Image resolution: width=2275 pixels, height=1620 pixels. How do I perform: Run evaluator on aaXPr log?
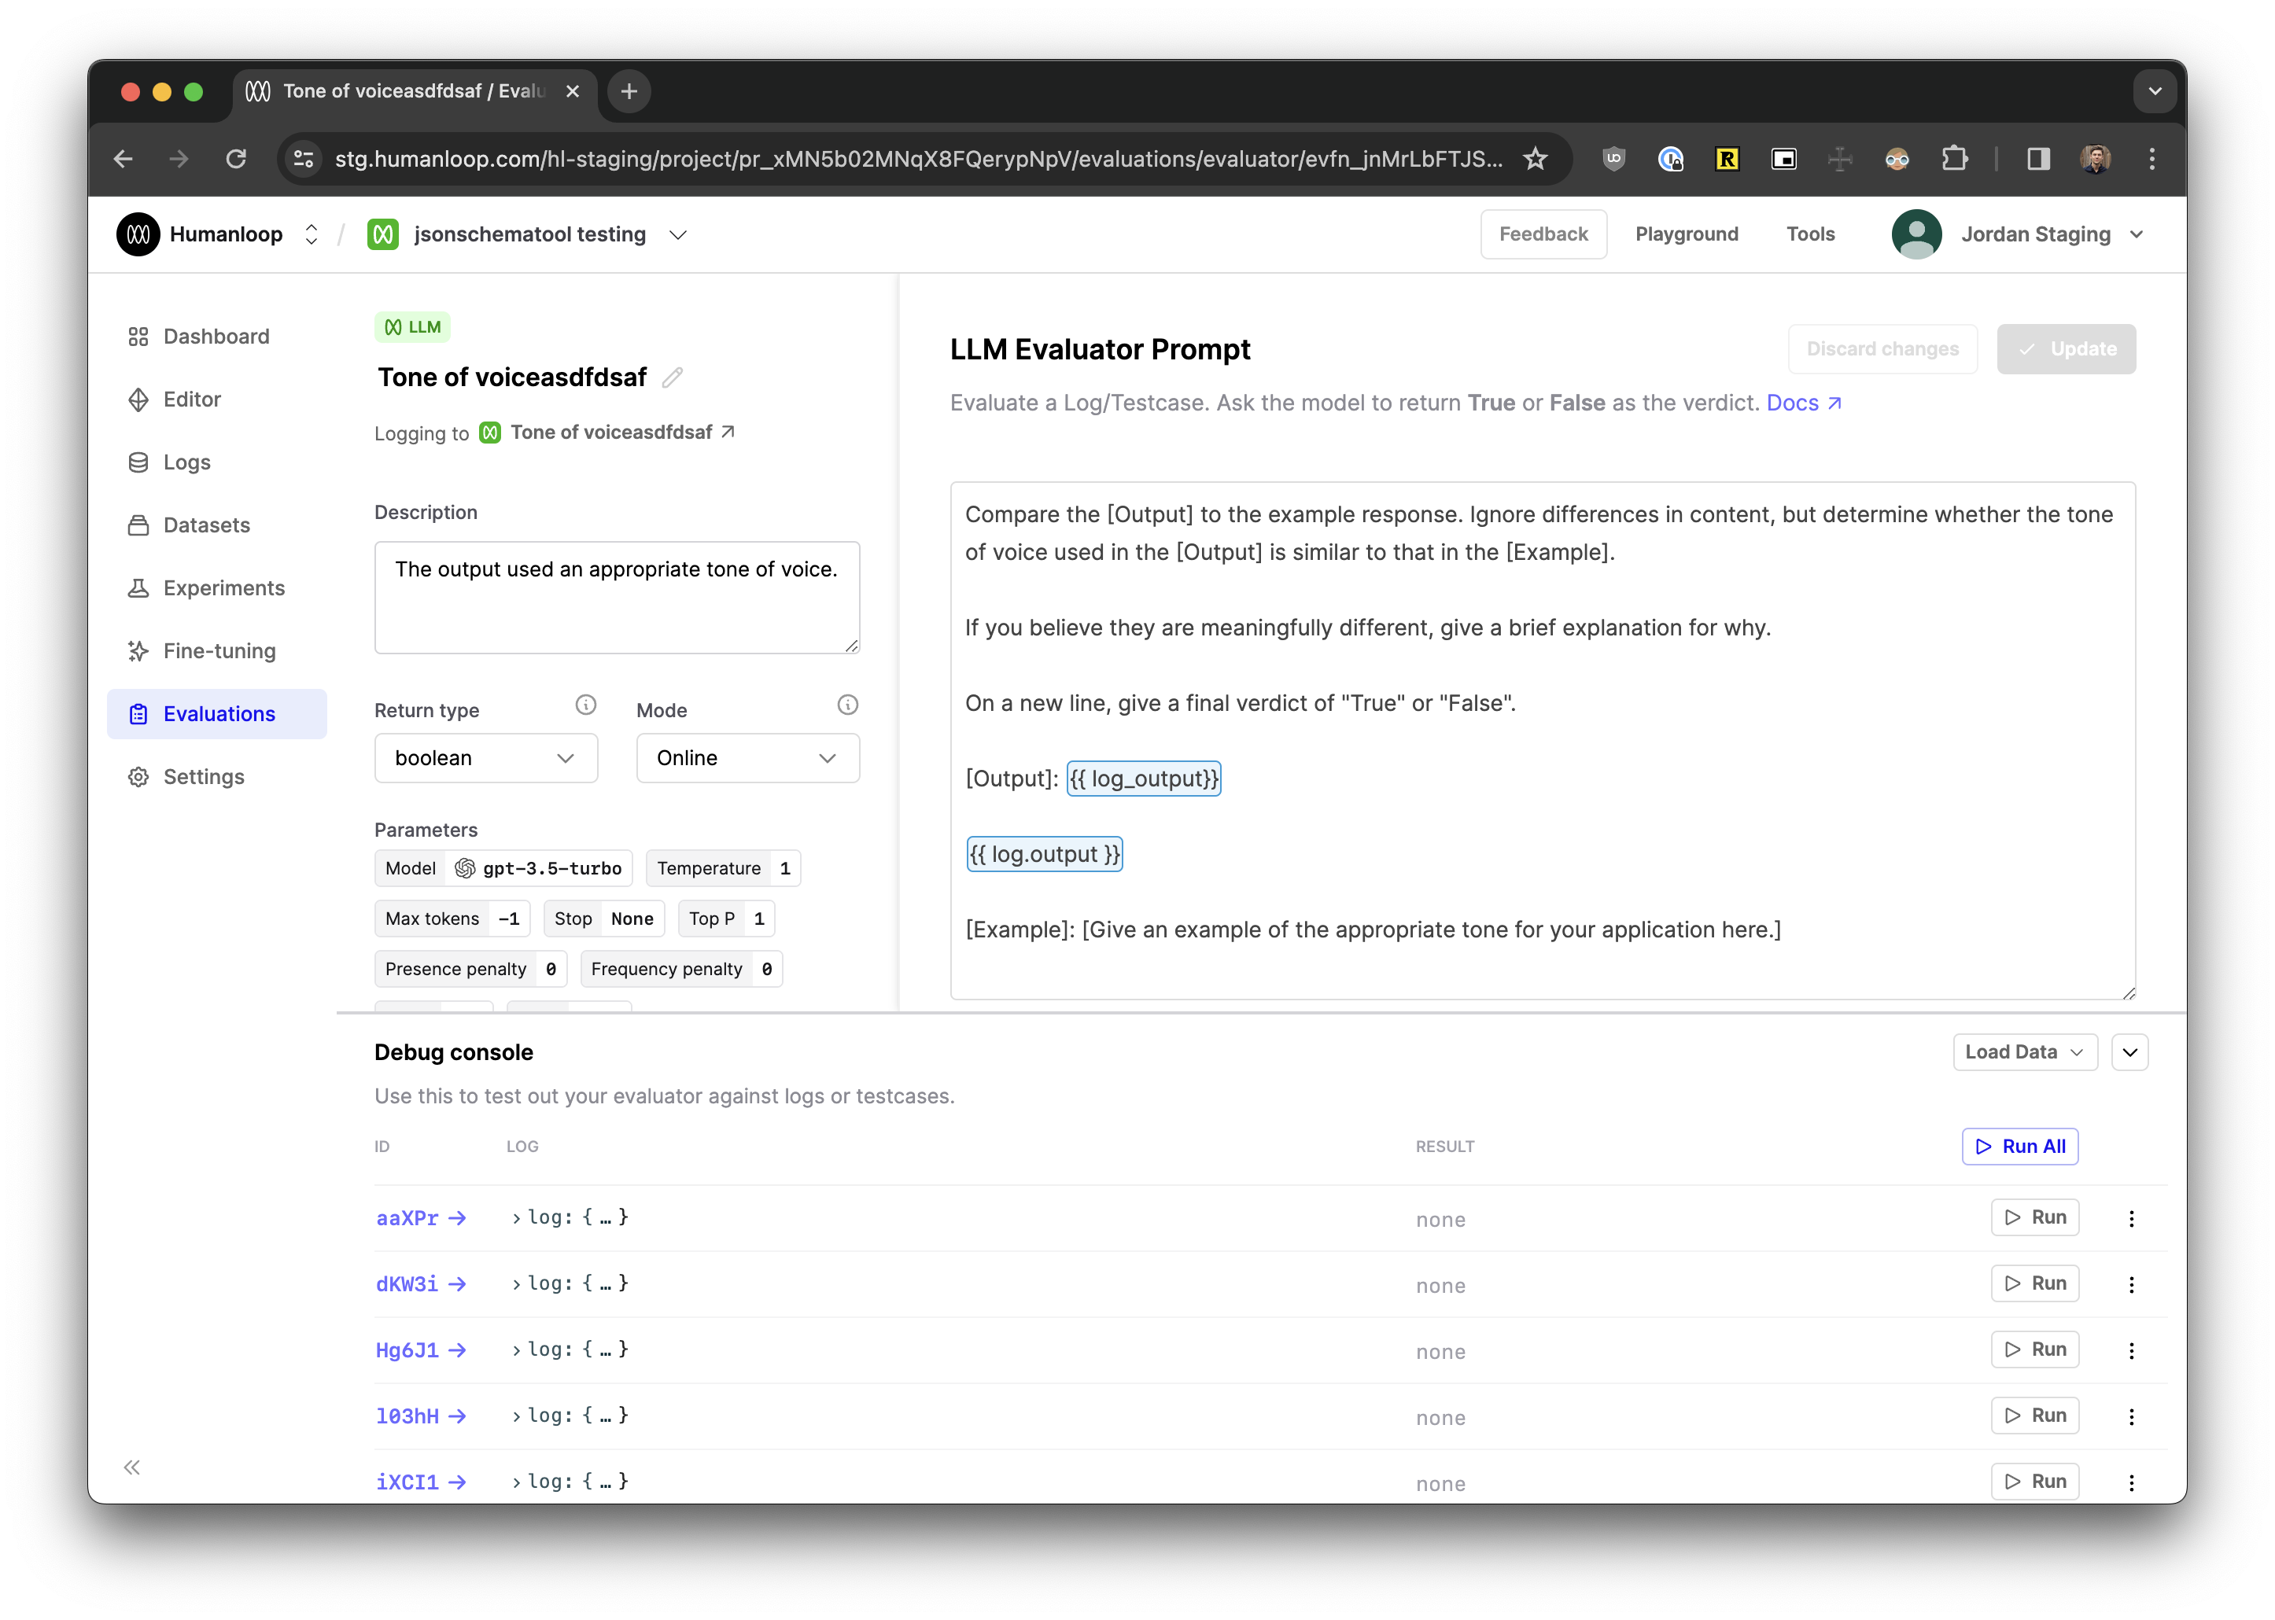tap(2034, 1217)
